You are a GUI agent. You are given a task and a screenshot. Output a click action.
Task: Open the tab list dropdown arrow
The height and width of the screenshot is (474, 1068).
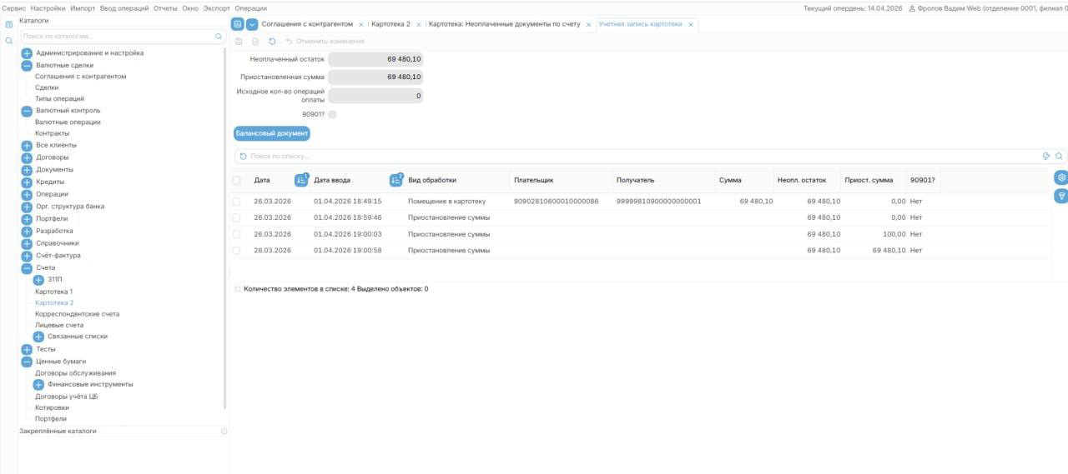pyautogui.click(x=252, y=24)
